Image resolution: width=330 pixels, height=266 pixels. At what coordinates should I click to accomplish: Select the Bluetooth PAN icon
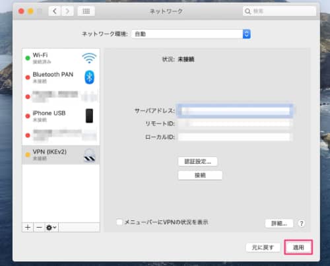coord(89,77)
